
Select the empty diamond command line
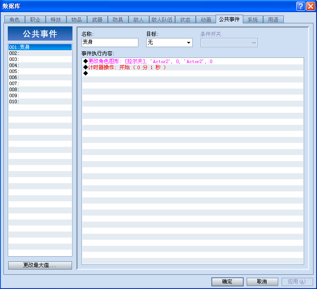tap(193, 73)
